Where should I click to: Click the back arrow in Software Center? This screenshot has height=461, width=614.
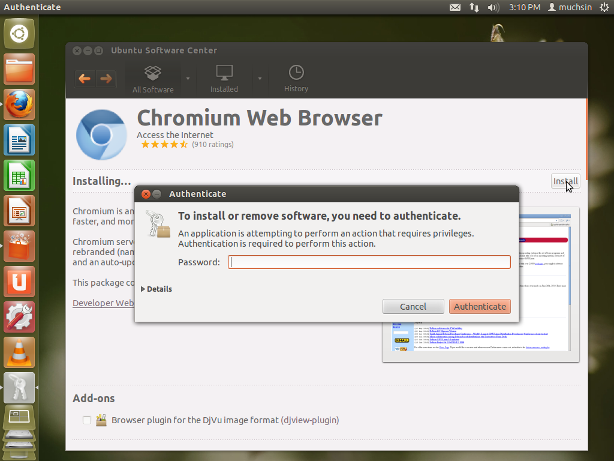(85, 79)
